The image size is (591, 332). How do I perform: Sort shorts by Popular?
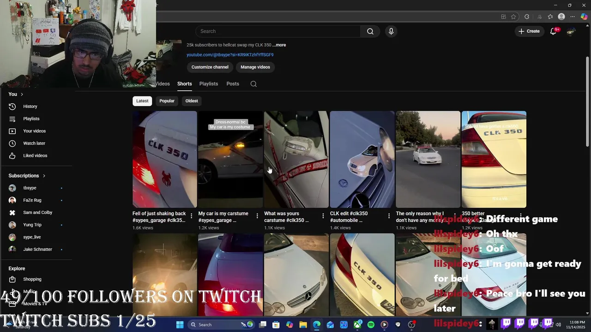pyautogui.click(x=167, y=101)
